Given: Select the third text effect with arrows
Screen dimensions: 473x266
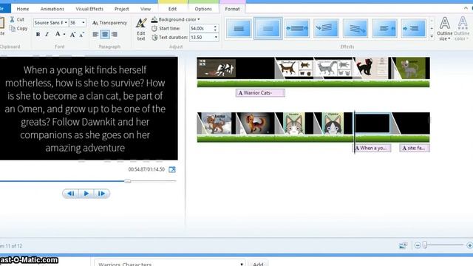Looking at the screenshot, I should [x=297, y=28].
